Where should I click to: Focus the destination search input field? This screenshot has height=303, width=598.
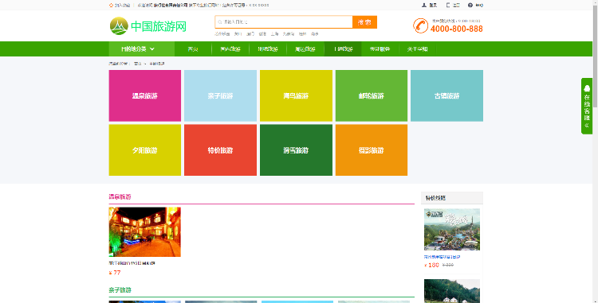coord(284,22)
